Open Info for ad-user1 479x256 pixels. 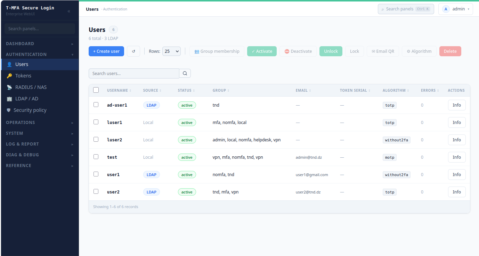pyautogui.click(x=457, y=105)
